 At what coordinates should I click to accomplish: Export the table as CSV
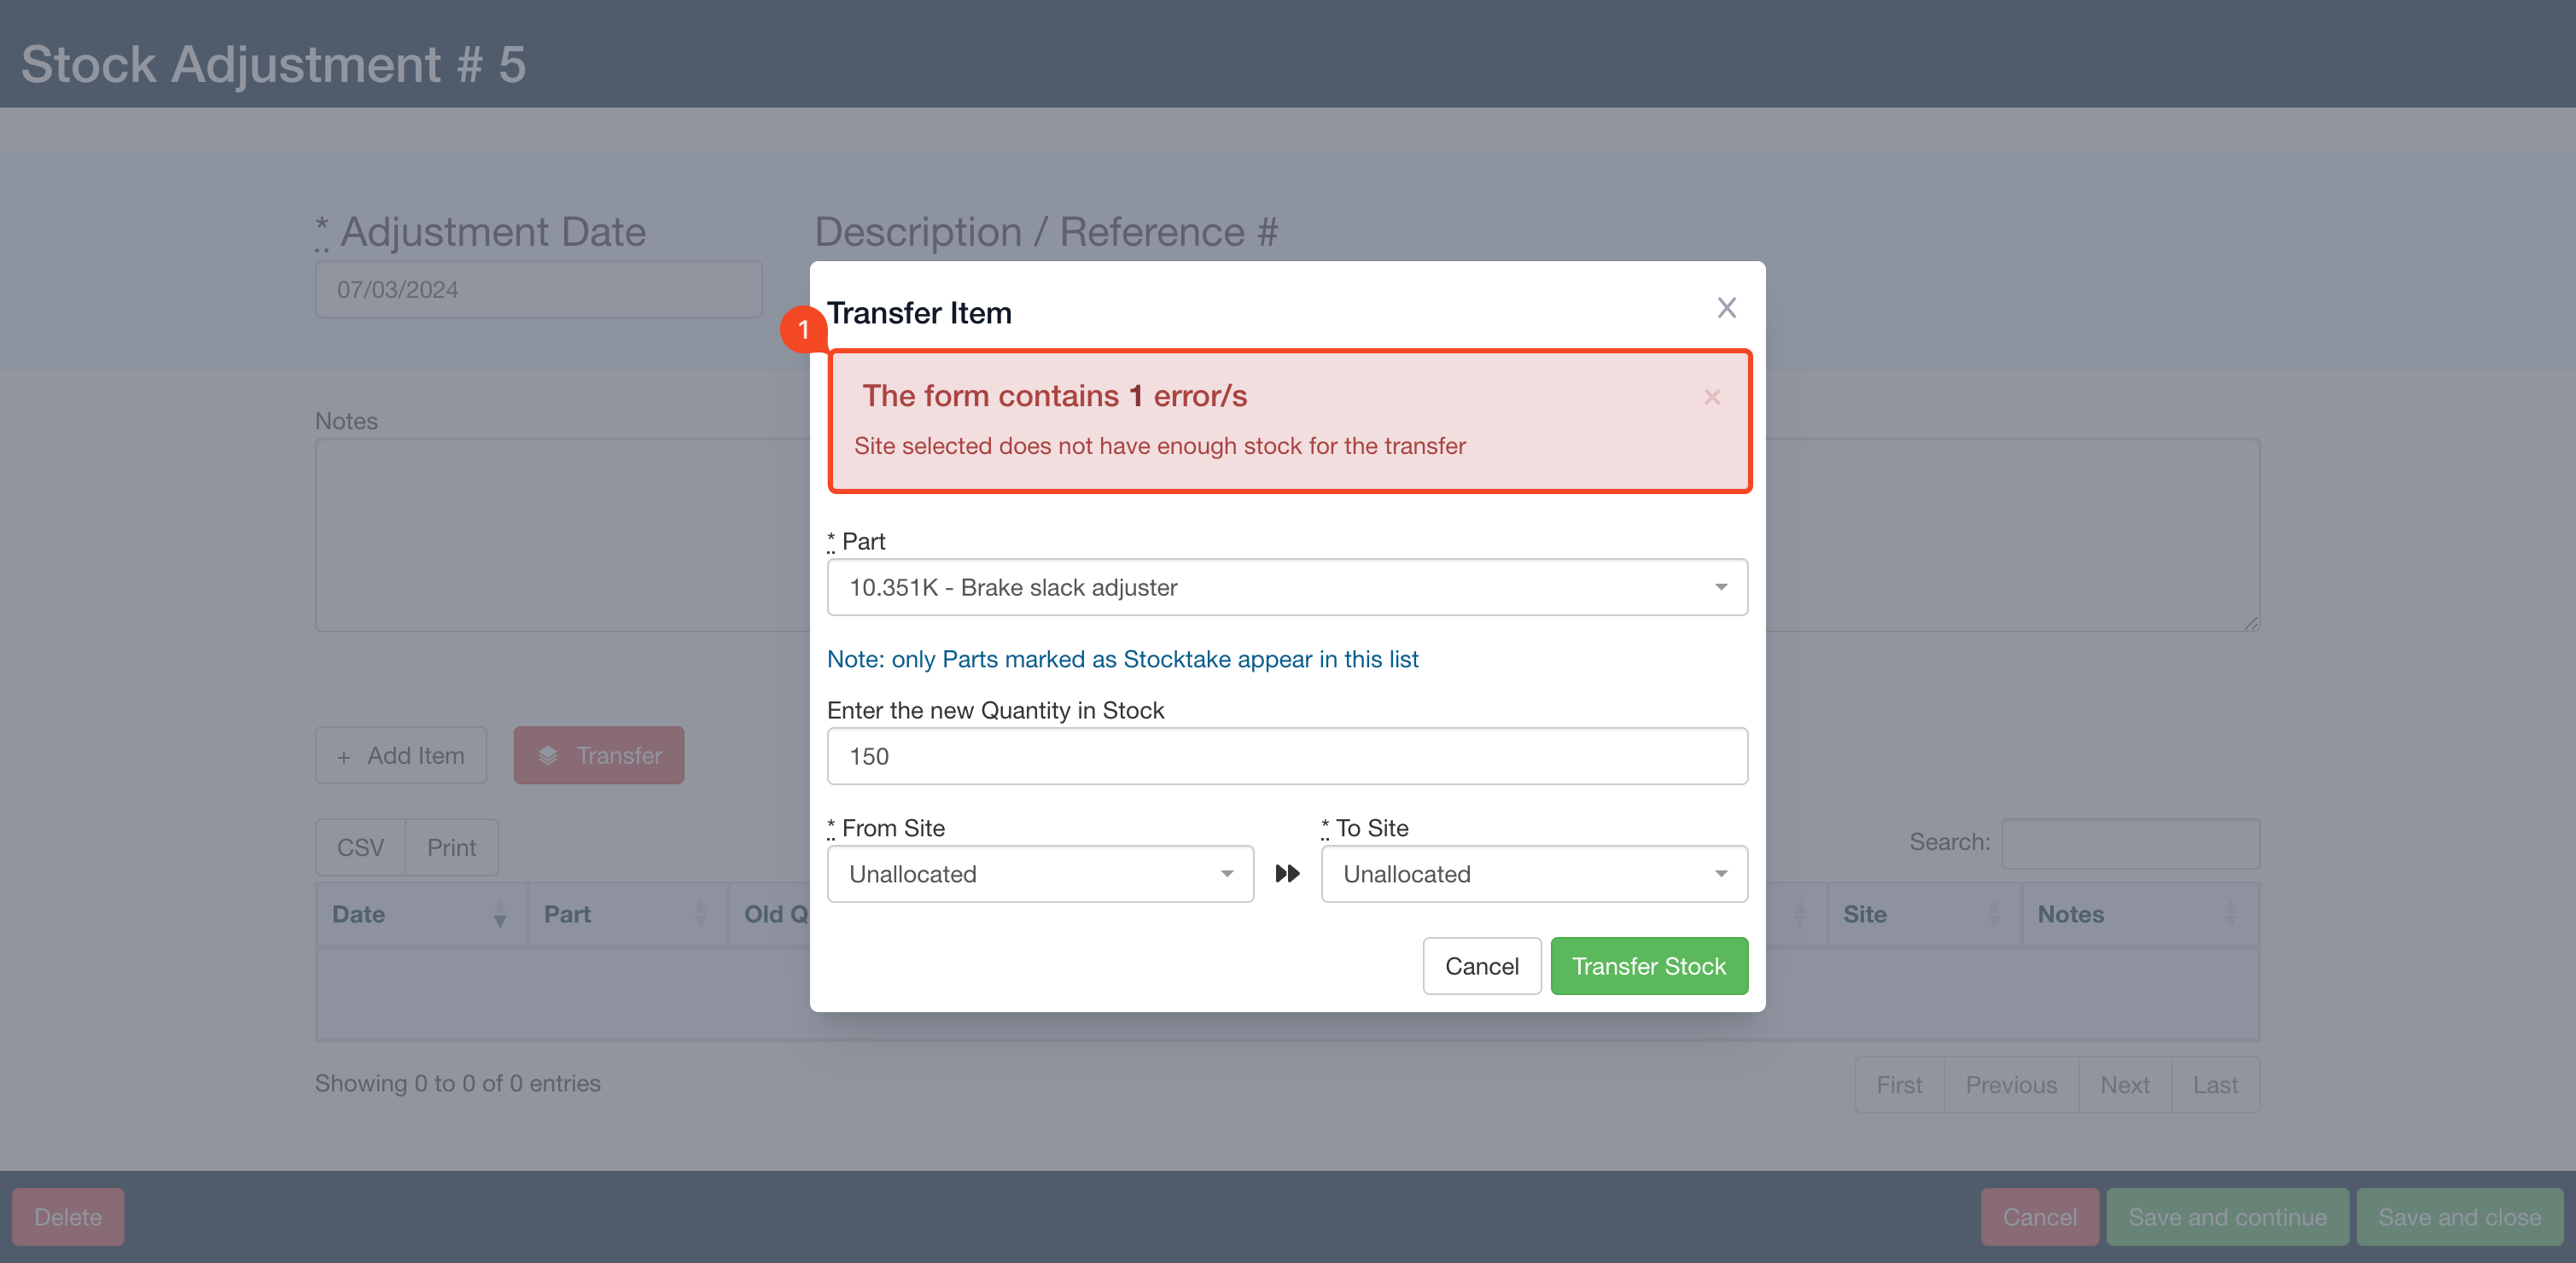[x=360, y=847]
